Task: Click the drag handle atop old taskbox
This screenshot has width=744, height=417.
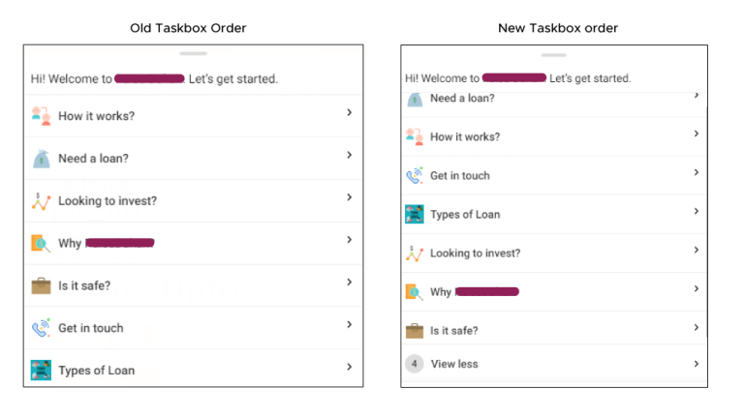Action: tap(194, 52)
